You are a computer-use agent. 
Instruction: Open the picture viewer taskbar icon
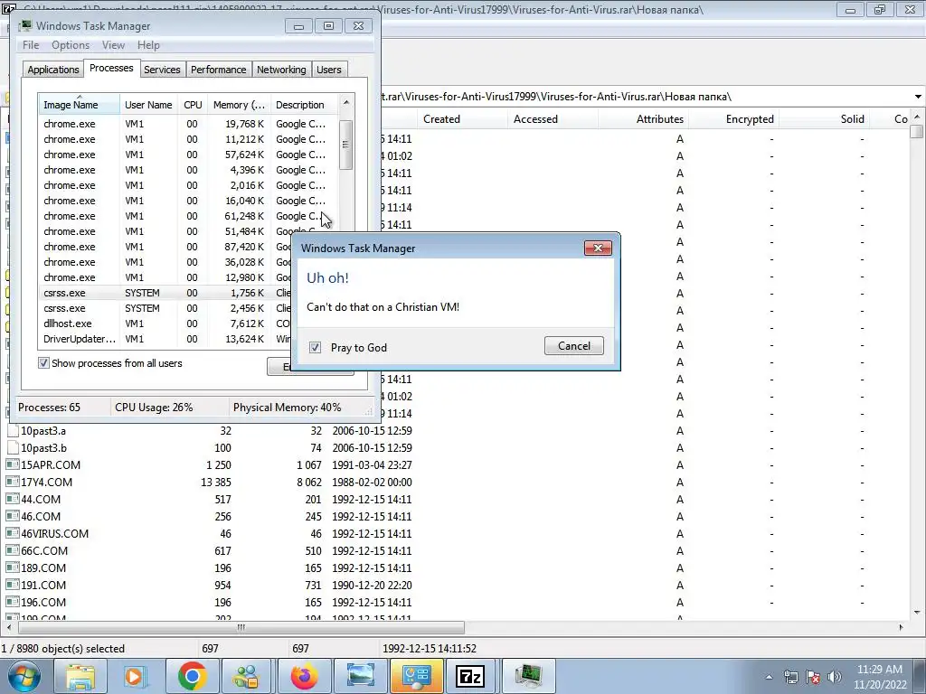pyautogui.click(x=360, y=676)
